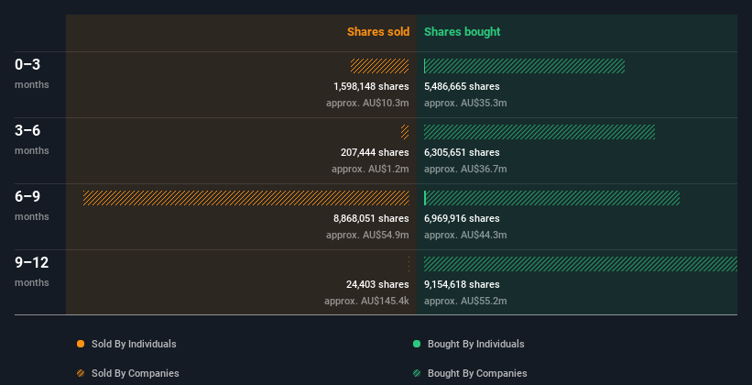Select the green bought bar for 0–3 months

[524, 66]
